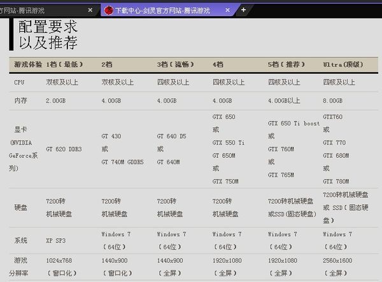The height and width of the screenshot is (282, 382).
Task: Click the 配置要求以及推荐 heading
Action: point(48,35)
